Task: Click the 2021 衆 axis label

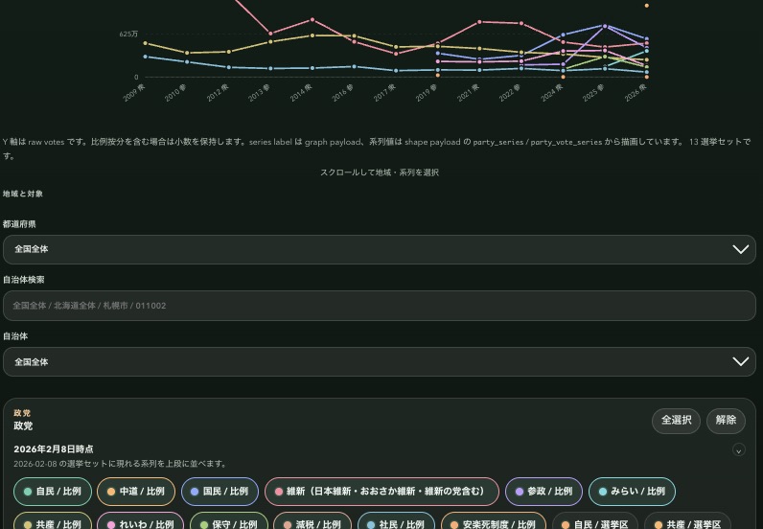Action: click(468, 92)
